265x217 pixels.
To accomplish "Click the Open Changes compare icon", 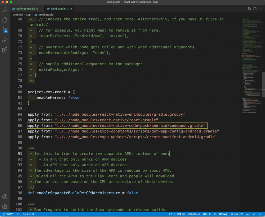I will tap(249, 9).
